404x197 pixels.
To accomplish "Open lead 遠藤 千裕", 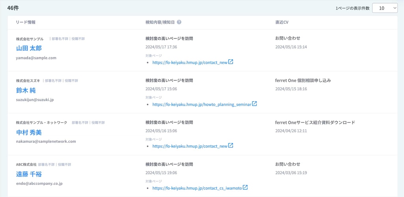I will [x=29, y=174].
